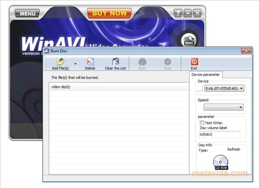Click the Delete icon in toolbar
Image resolution: width=259 pixels, height=188 pixels.
90,62
